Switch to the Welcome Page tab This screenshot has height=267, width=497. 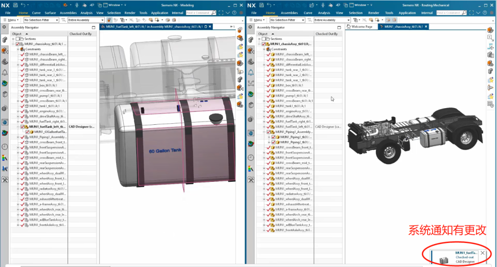(x=359, y=27)
